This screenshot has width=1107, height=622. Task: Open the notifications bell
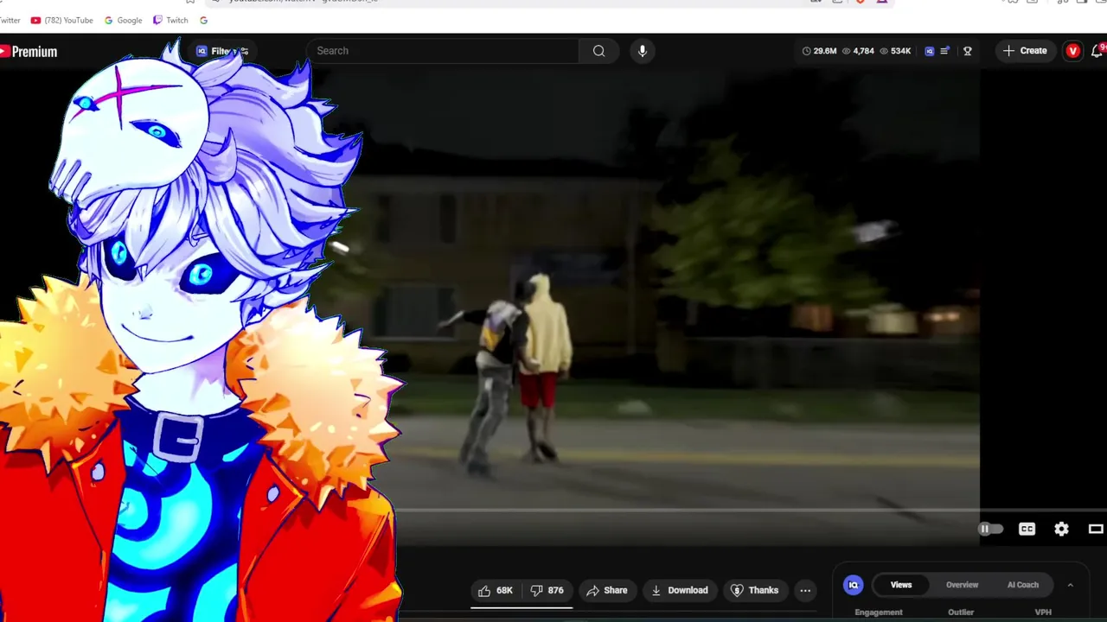(1098, 51)
